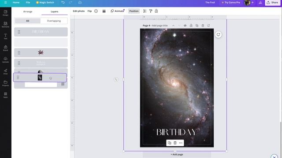Viewport: 282px width, 158px height.
Task: Open the Brand sidebar panel
Action: (x=6, y=48)
